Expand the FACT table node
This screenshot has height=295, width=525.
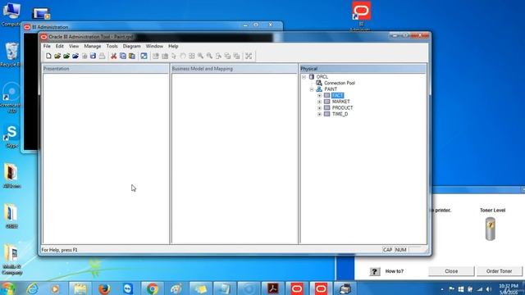[319, 96]
